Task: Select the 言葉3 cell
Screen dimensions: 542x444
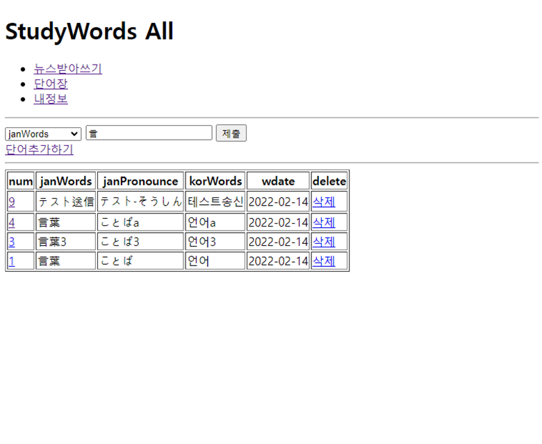Action: (66, 242)
